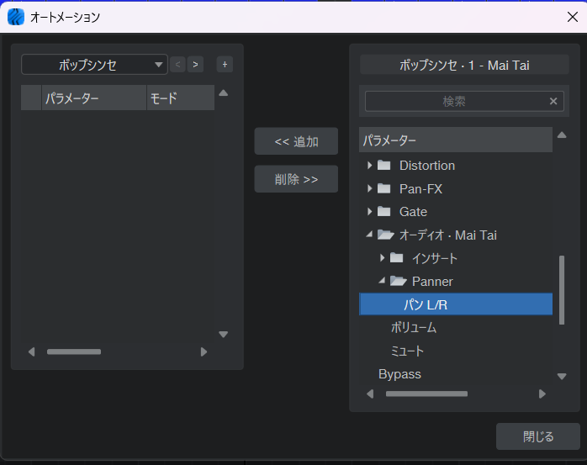Viewport: 587px width, 465px height.
Task: Expand the Distortion folder arrow
Action: pyautogui.click(x=369, y=165)
